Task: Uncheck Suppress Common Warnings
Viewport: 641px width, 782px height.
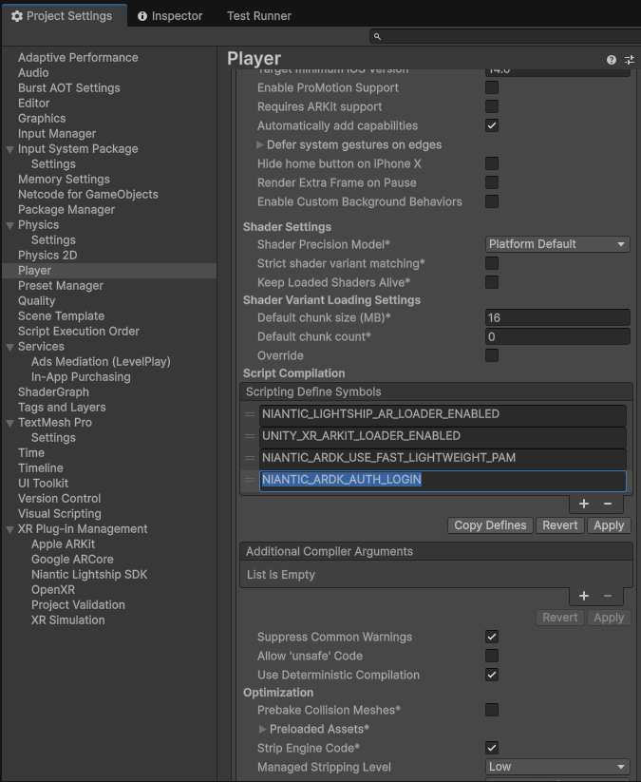Action: pos(492,637)
